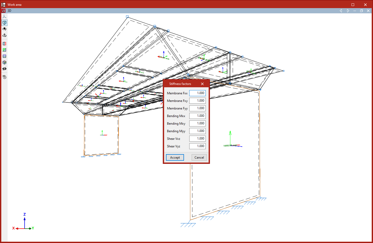
Task: Click the Work area window icon
Action: [3, 5]
